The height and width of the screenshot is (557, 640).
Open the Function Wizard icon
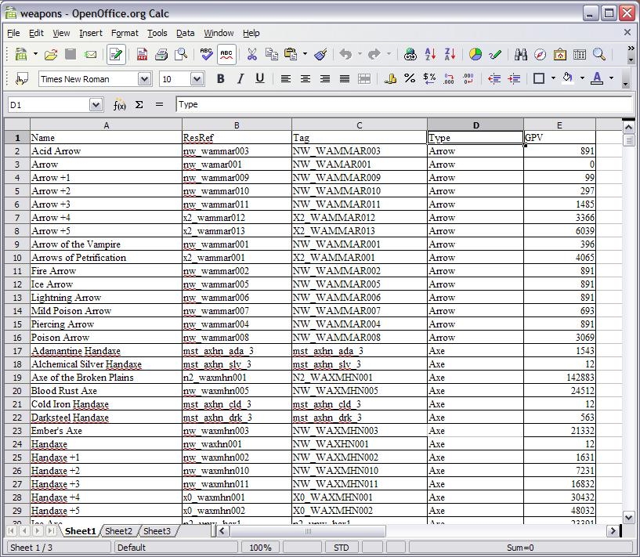tap(120, 104)
